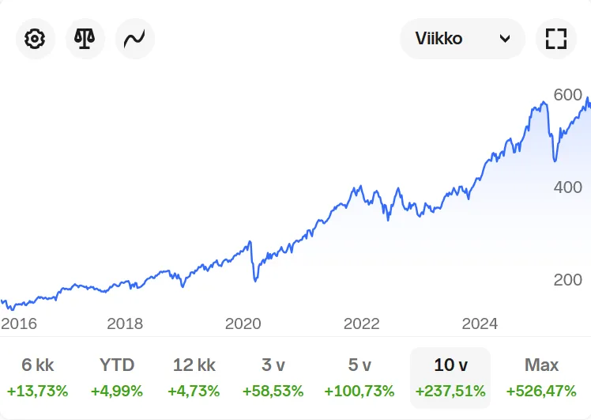Select the 5 v time range
The image size is (591, 420).
[x=359, y=365]
